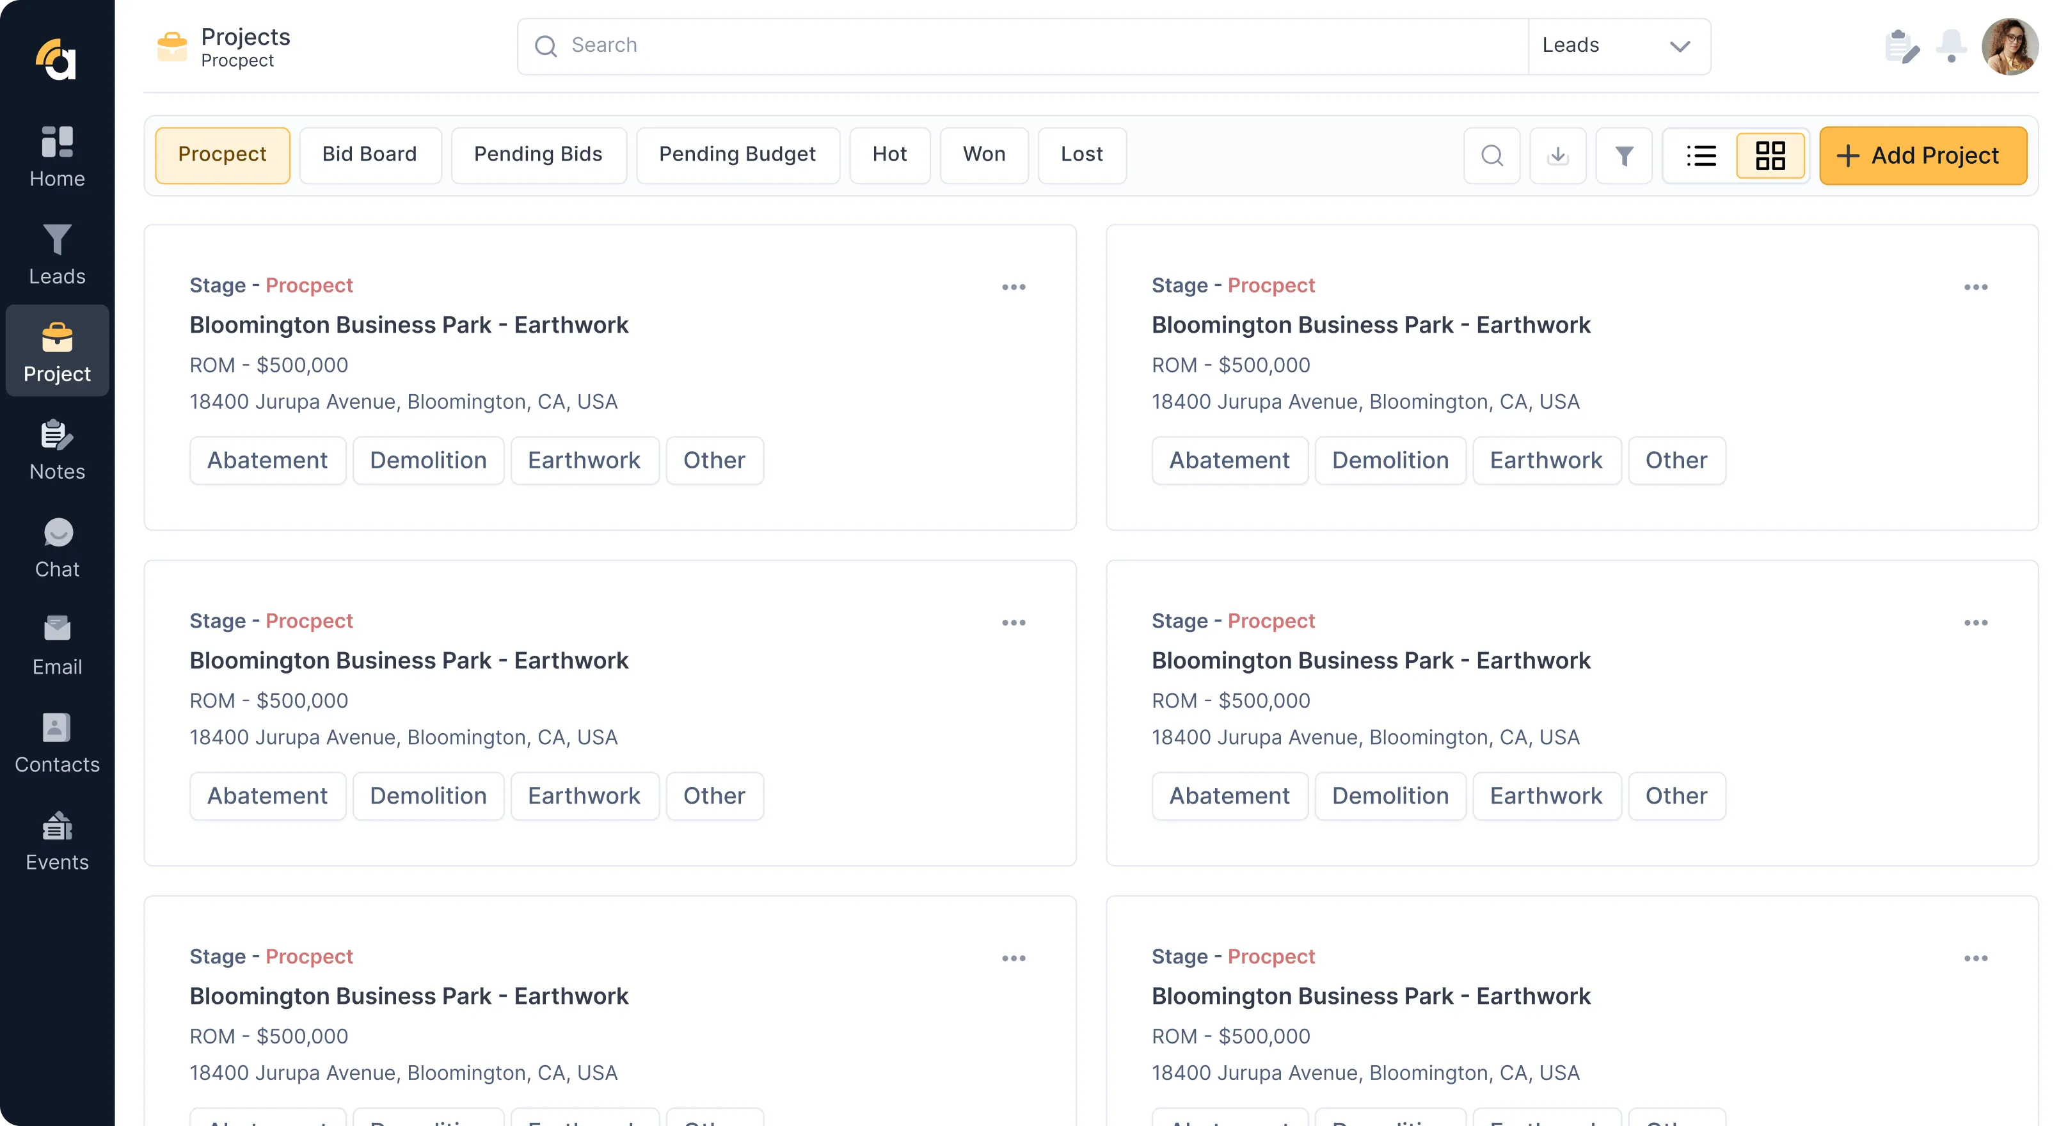Click ROM - $500,000 on the top-left card
Viewport: 2068px width, 1126px height.
tap(269, 365)
